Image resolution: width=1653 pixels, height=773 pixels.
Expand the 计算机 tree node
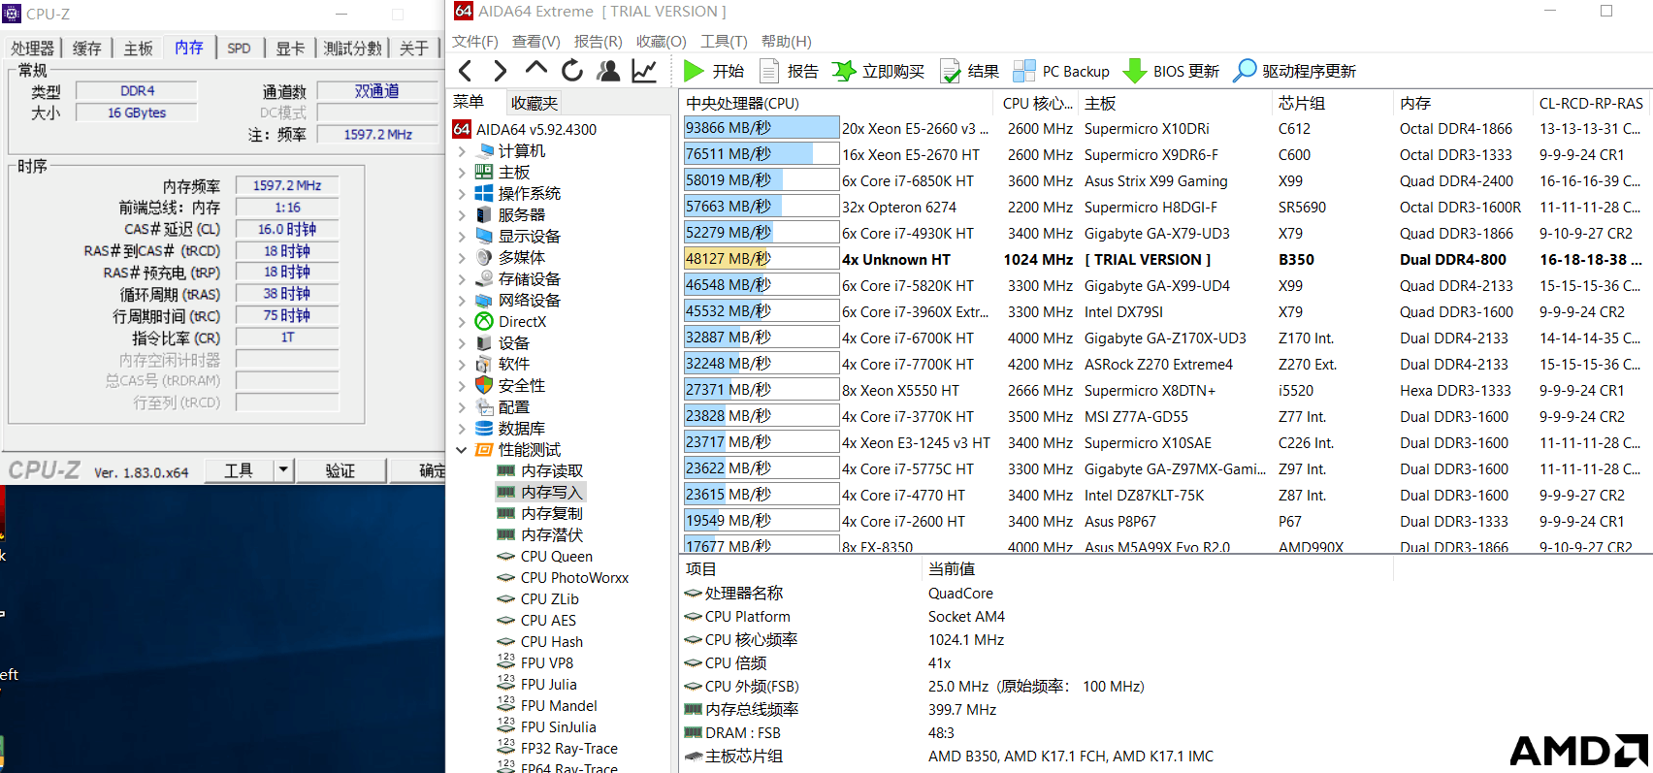pyautogui.click(x=462, y=151)
